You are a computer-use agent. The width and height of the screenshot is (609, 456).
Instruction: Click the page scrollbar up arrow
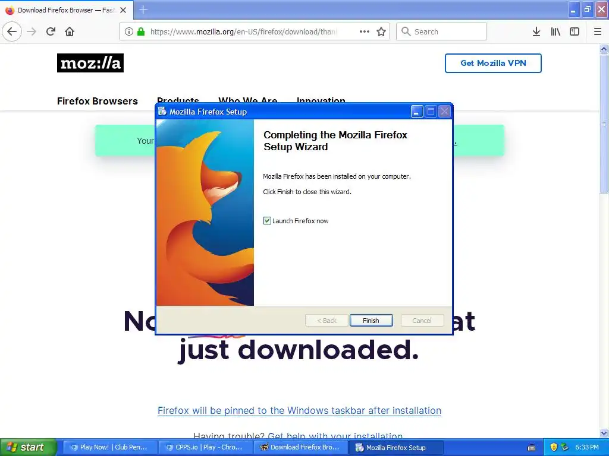pos(604,49)
